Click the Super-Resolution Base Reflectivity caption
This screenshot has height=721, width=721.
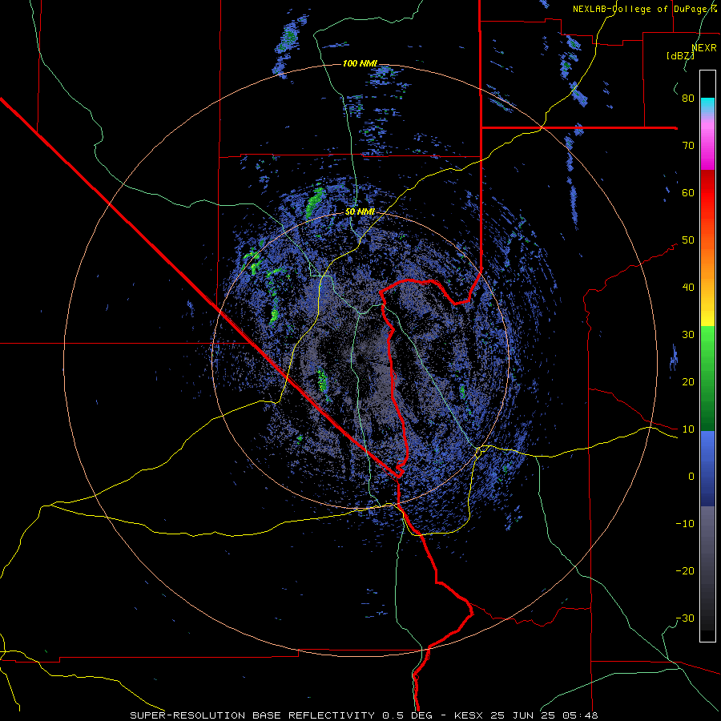(365, 715)
